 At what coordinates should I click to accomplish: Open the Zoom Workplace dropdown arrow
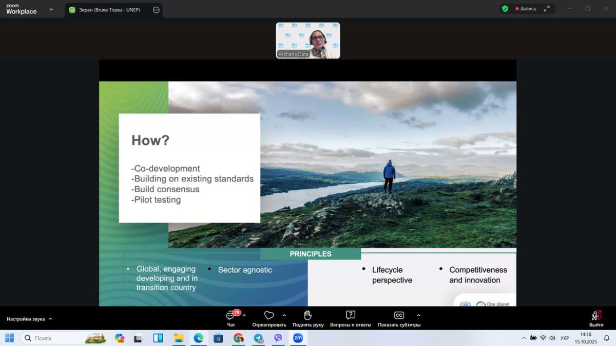click(51, 9)
